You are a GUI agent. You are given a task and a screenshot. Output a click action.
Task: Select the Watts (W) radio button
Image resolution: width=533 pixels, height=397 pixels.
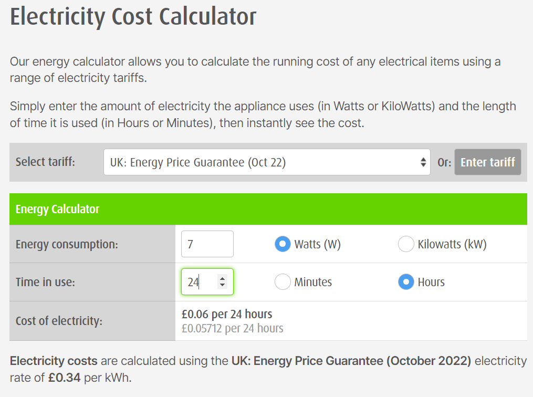point(283,244)
